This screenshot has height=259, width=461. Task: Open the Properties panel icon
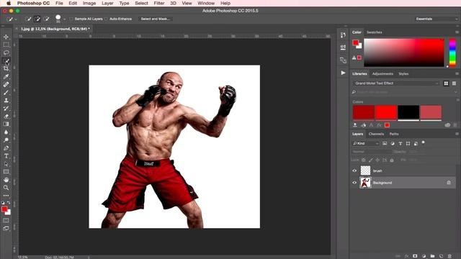(343, 47)
